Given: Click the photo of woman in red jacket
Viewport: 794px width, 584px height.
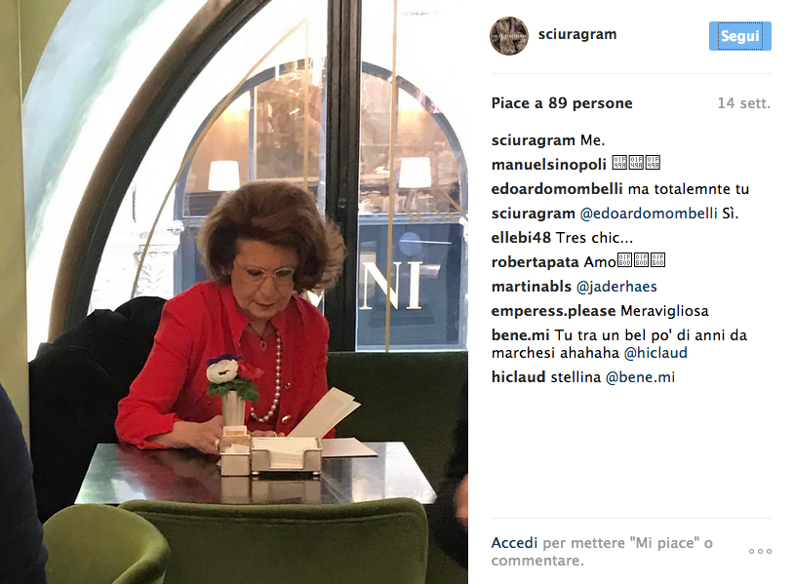Looking at the screenshot, I should click(234, 292).
